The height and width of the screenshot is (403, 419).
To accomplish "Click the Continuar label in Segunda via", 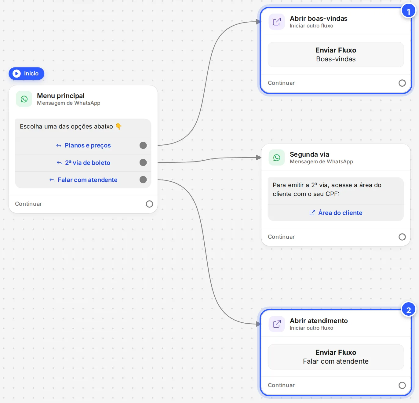I will pos(281,237).
